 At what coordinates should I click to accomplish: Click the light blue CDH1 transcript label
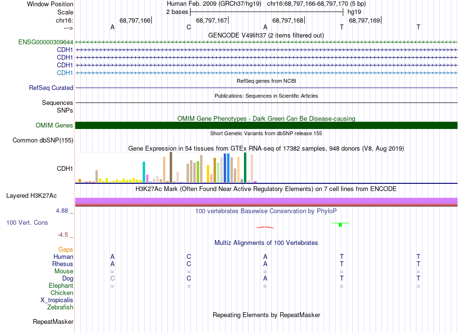pos(65,73)
